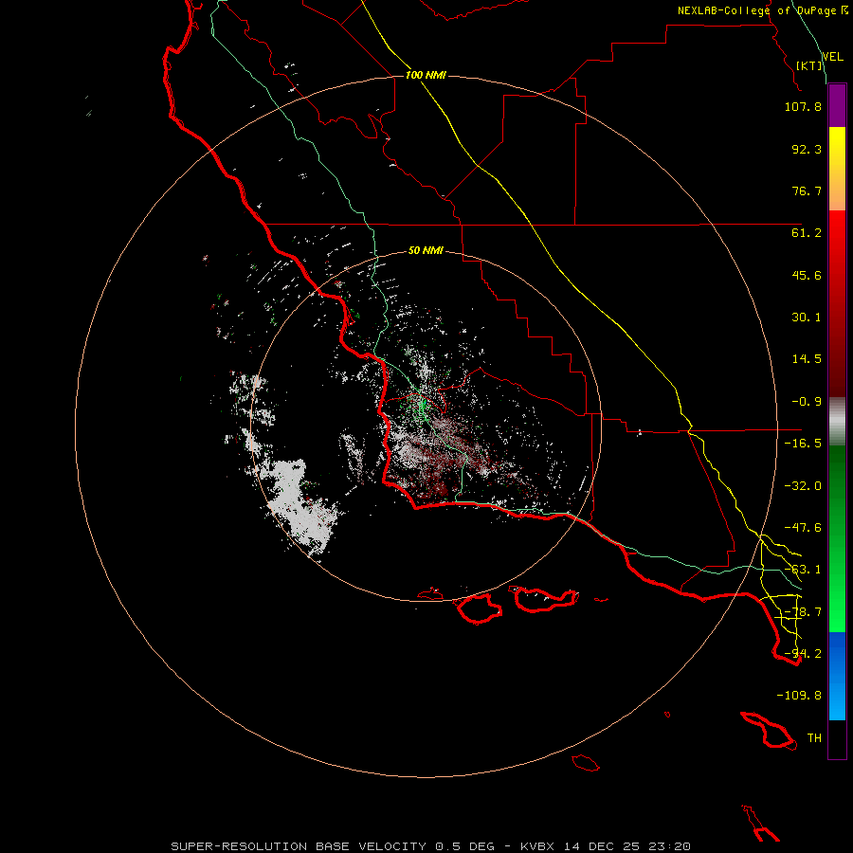The image size is (853, 853).
Task: Click the 50 NMI range ring label
Action: pyautogui.click(x=426, y=251)
